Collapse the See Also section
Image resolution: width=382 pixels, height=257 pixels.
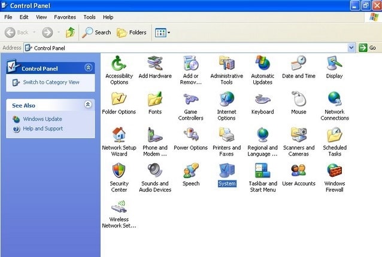(x=88, y=105)
